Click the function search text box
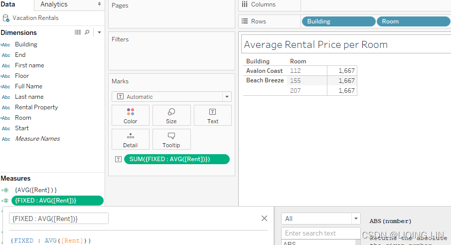Image resolution: width=451 pixels, height=245 pixels. pyautogui.click(x=321, y=233)
